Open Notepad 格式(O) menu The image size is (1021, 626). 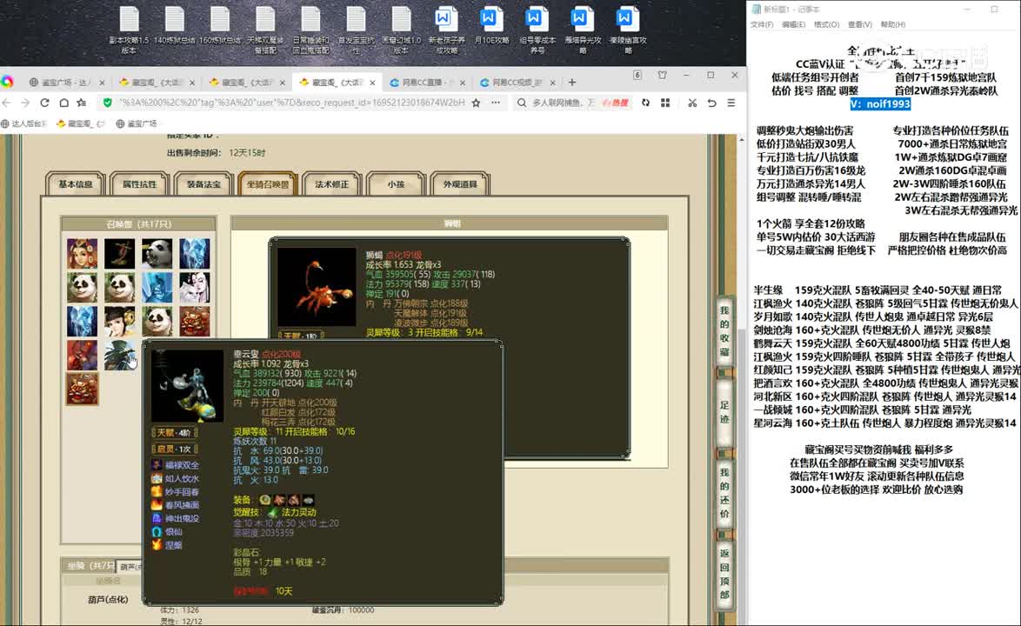826,24
